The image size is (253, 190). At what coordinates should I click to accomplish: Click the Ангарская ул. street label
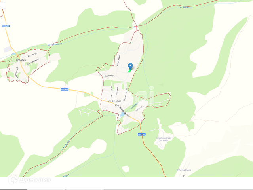(x=119, y=60)
